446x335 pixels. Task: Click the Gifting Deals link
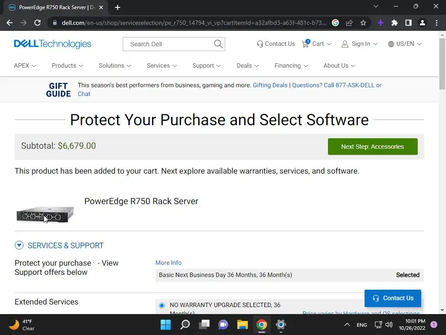coord(270,85)
